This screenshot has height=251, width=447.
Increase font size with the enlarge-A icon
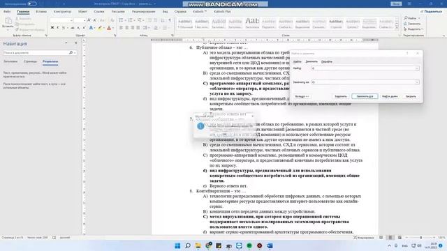click(x=89, y=20)
